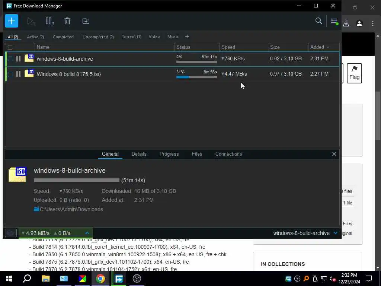
Task: Open the Files tab
Action: (197, 154)
